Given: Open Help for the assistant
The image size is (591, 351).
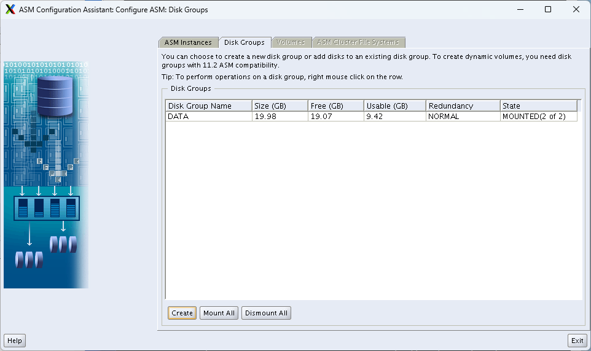Looking at the screenshot, I should point(15,341).
